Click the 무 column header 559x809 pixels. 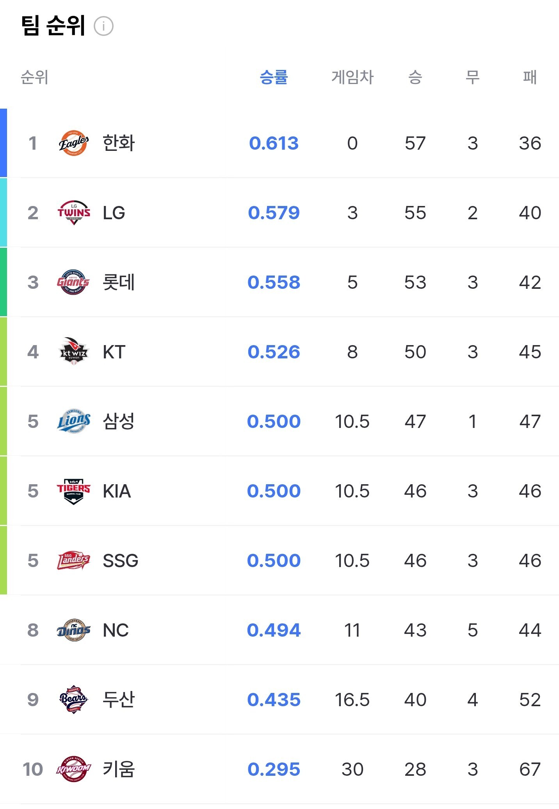click(x=472, y=77)
